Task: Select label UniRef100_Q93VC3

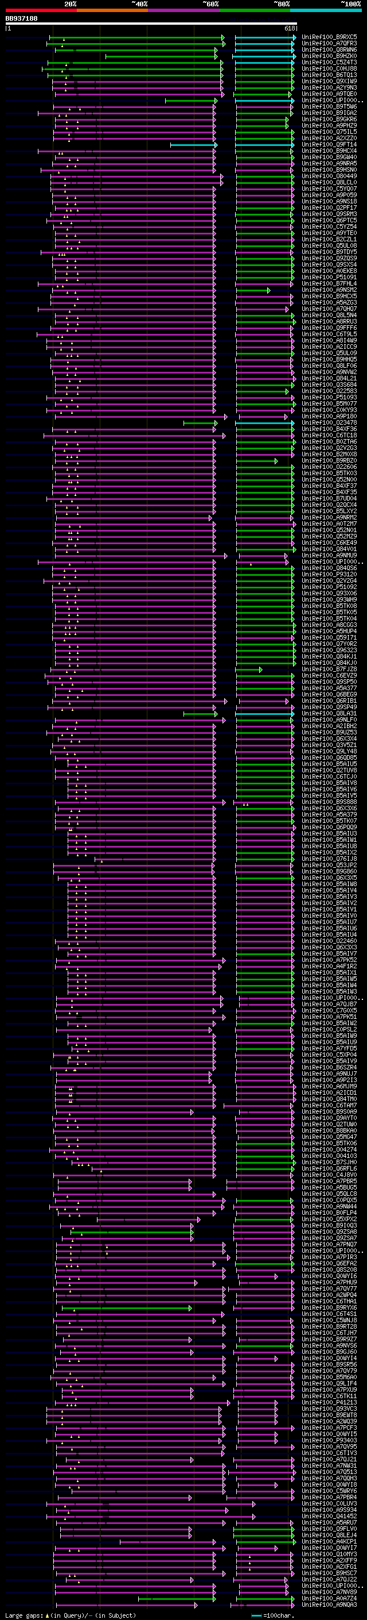Action: click(329, 1408)
